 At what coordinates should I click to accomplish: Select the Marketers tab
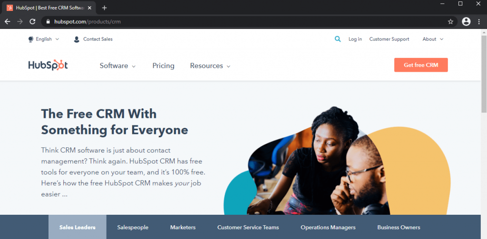click(x=183, y=227)
